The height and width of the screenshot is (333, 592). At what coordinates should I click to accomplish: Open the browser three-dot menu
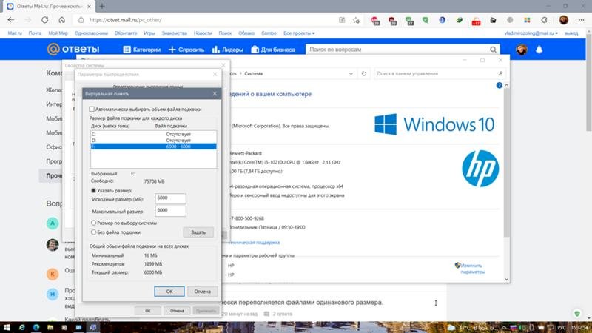click(582, 20)
